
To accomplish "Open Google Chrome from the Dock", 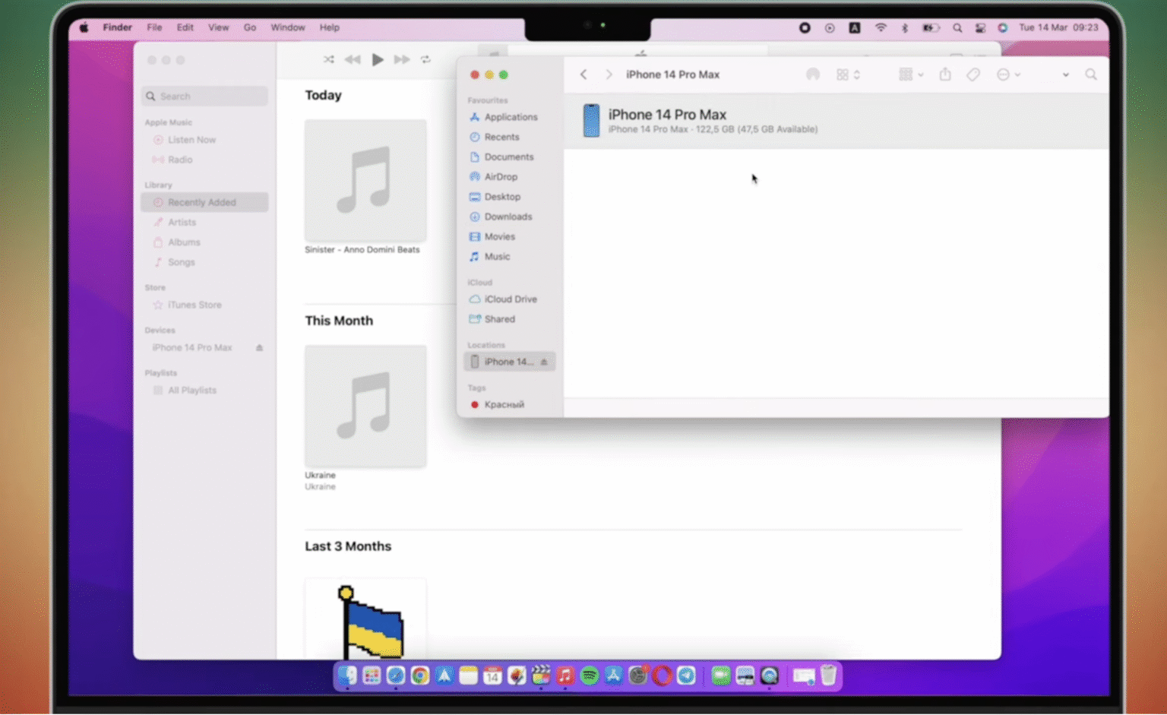I will click(420, 675).
